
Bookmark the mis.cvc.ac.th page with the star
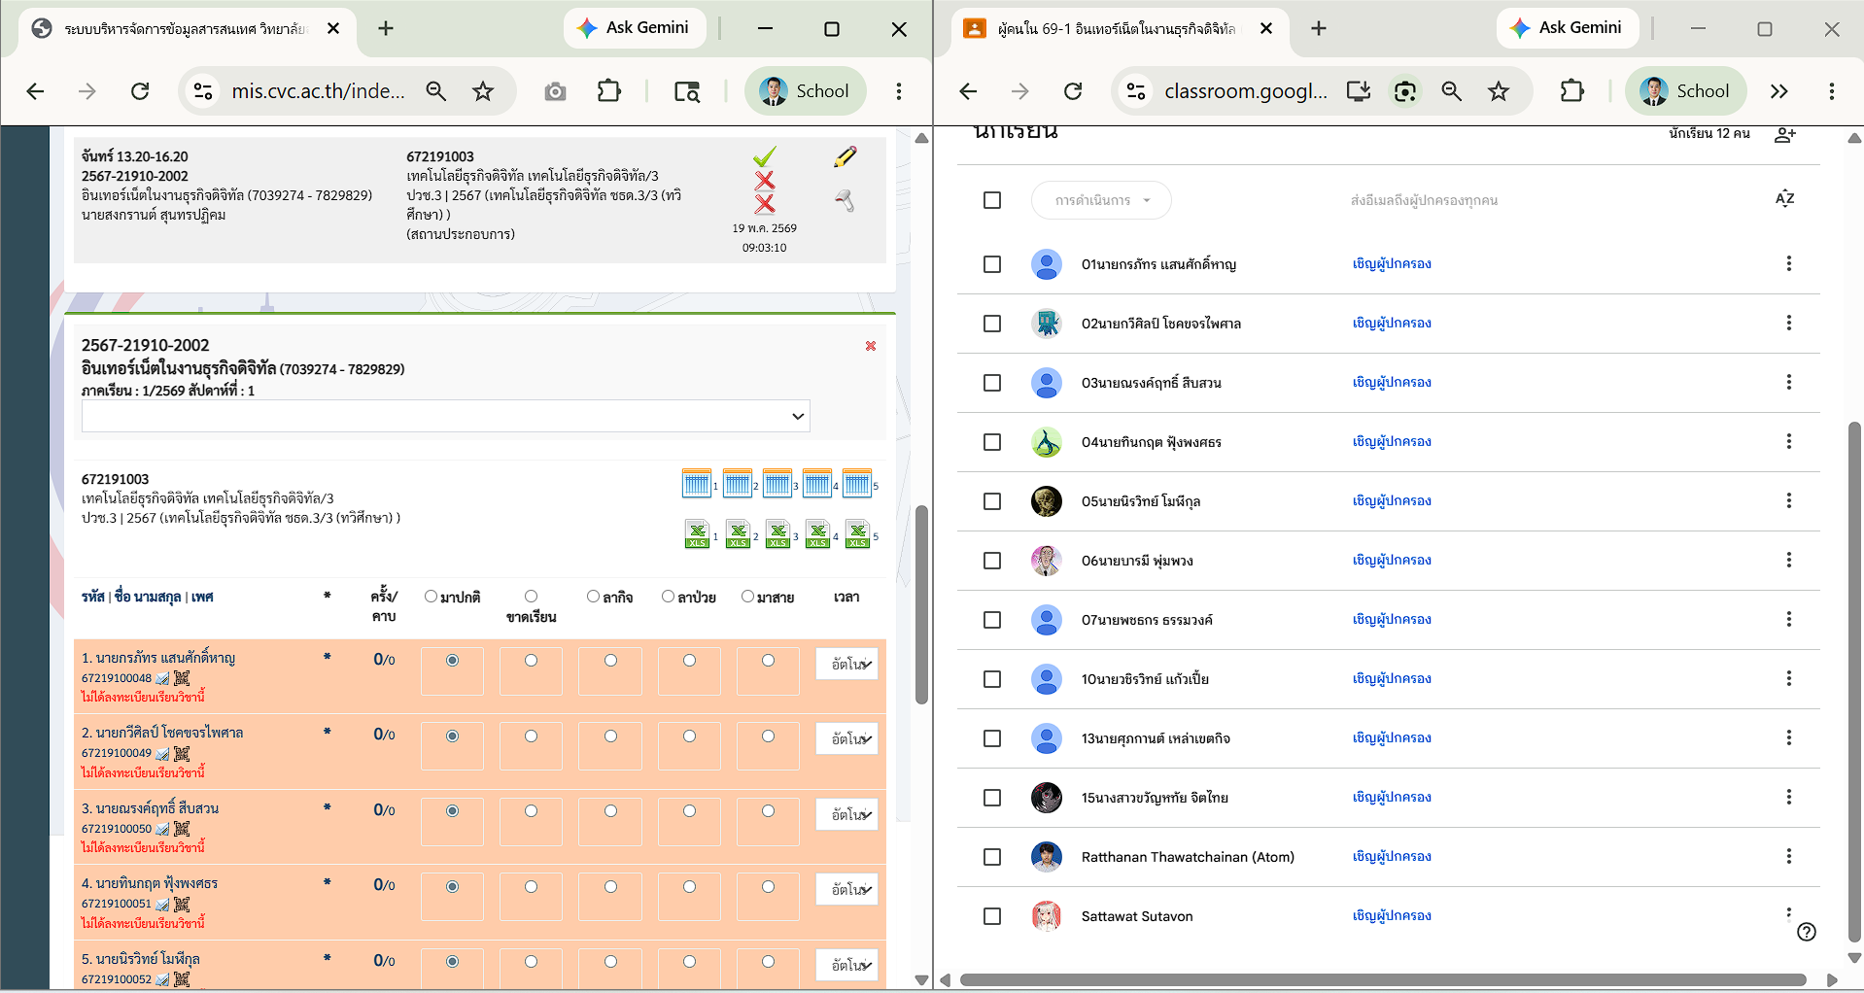click(x=483, y=91)
